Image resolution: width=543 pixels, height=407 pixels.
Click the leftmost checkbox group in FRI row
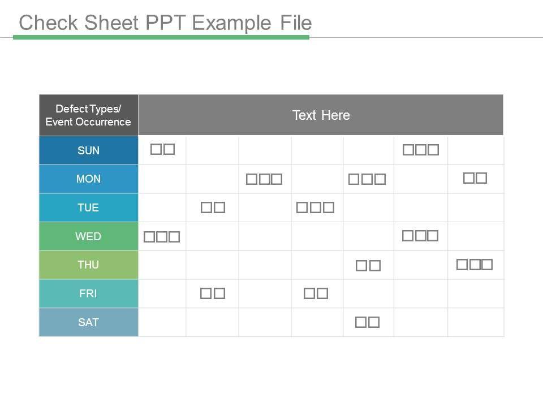pyautogui.click(x=213, y=294)
